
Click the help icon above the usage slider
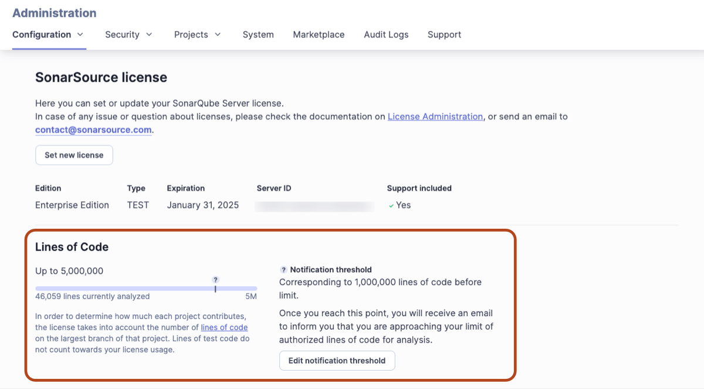pos(215,280)
